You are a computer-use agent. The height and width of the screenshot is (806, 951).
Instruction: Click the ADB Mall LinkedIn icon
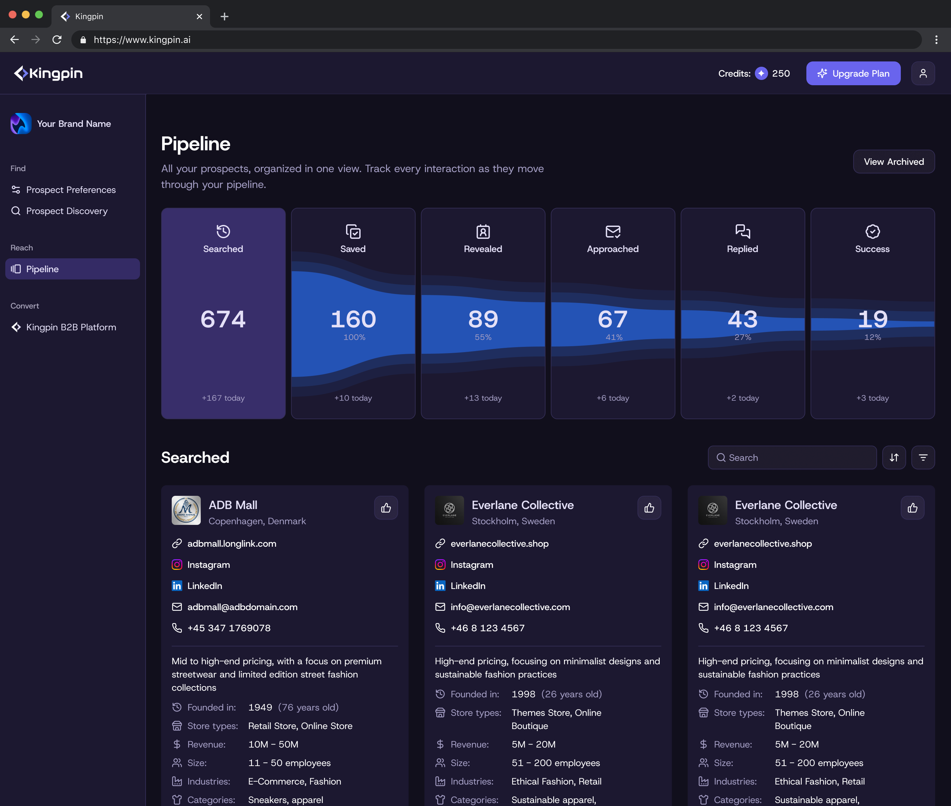tap(177, 585)
